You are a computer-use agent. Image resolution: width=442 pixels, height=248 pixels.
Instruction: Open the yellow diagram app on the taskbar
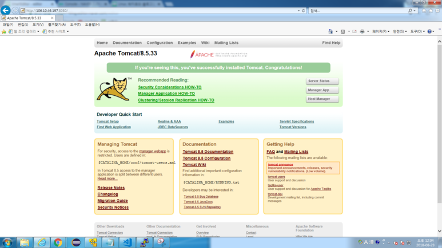pyautogui.click(x=93, y=242)
